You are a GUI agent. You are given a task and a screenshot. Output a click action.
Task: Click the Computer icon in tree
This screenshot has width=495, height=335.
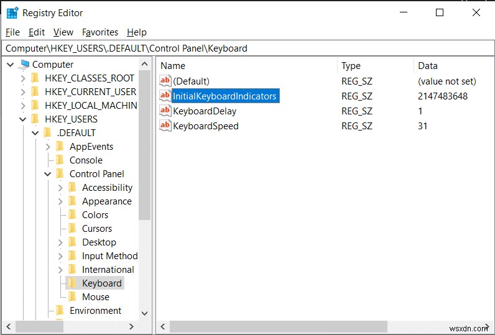coord(25,65)
